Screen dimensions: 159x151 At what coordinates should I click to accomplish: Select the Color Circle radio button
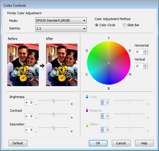(x=97, y=25)
